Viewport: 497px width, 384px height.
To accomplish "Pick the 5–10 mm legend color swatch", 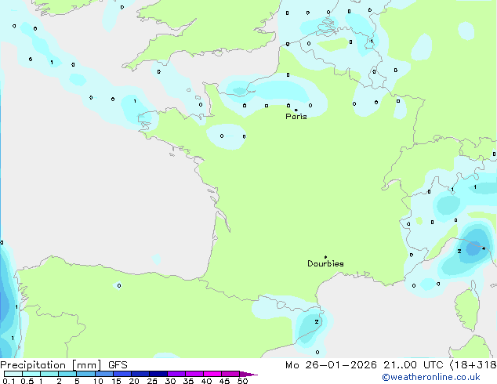I will pyautogui.click(x=86, y=374).
